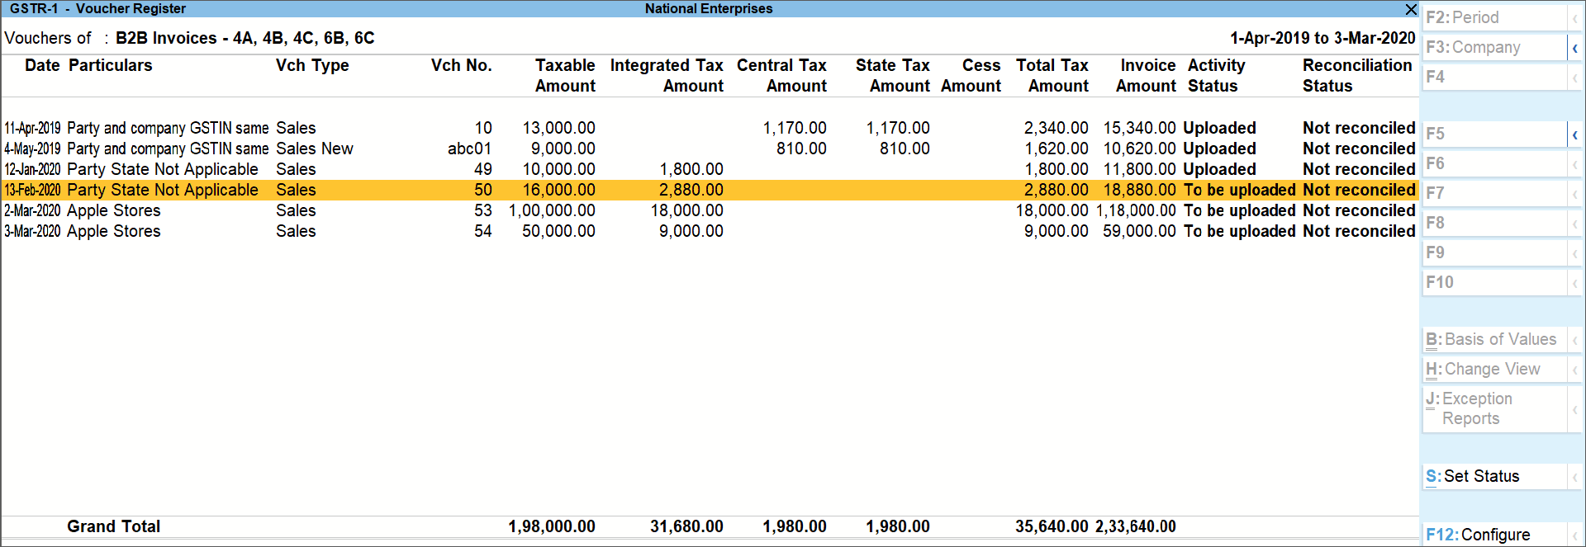Expand the chevron beside F12: Configure
This screenshot has height=547, width=1586.
[1575, 535]
